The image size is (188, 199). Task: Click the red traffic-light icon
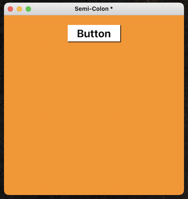[x=10, y=9]
